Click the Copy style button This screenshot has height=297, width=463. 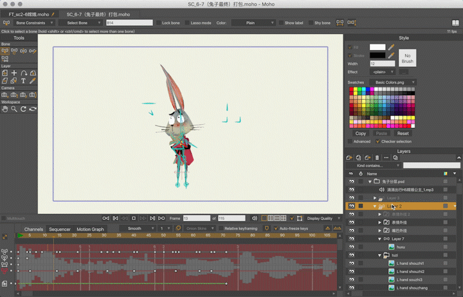361,134
